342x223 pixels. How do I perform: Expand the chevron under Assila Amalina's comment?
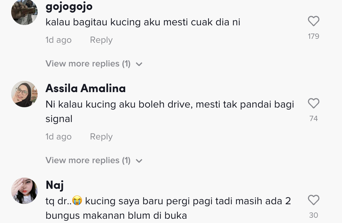pyautogui.click(x=139, y=161)
